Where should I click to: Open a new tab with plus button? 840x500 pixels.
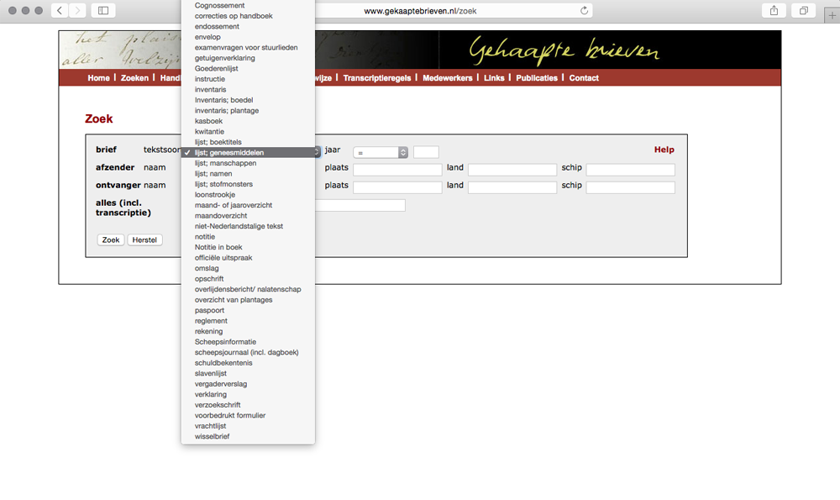[832, 10]
